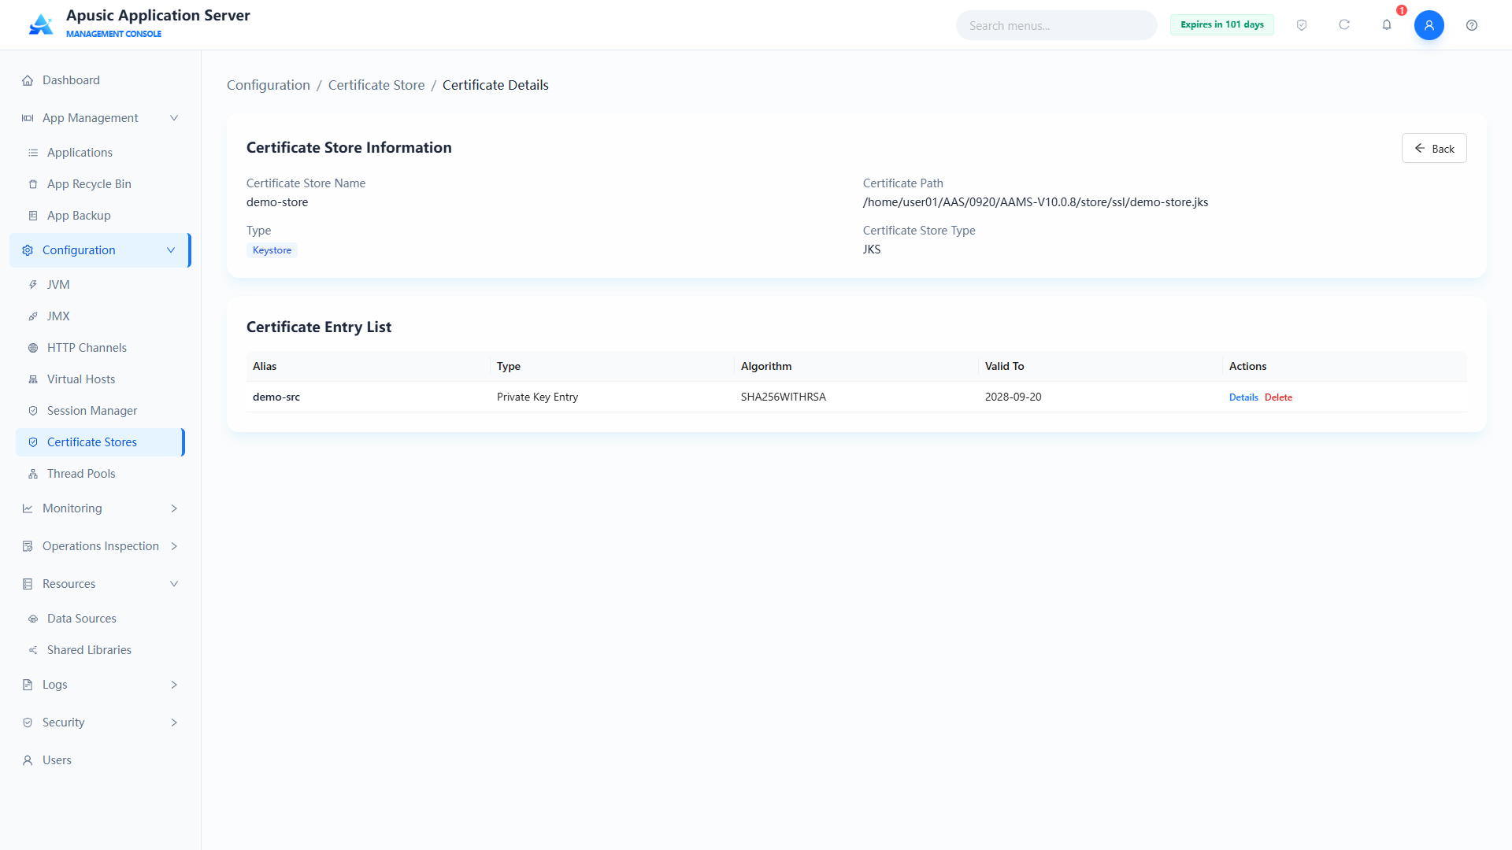The height and width of the screenshot is (850, 1512).
Task: Open the notifications bell icon
Action: pos(1387,25)
